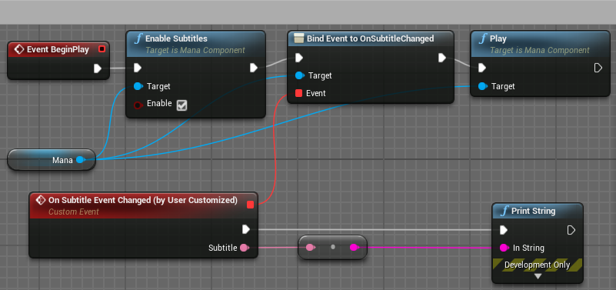Viewport: 616px width, 290px height.
Task: Click the Target pin on Bind Event node
Action: pyautogui.click(x=299, y=75)
